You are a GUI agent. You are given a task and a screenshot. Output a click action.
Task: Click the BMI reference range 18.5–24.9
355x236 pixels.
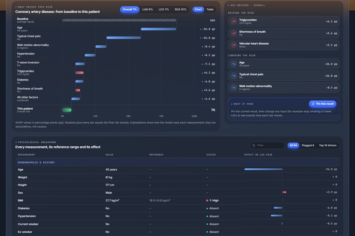coord(160,200)
